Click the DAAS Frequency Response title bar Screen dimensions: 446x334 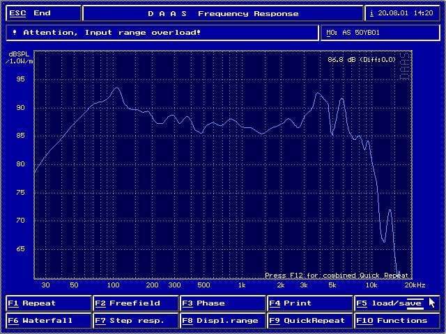click(x=223, y=13)
